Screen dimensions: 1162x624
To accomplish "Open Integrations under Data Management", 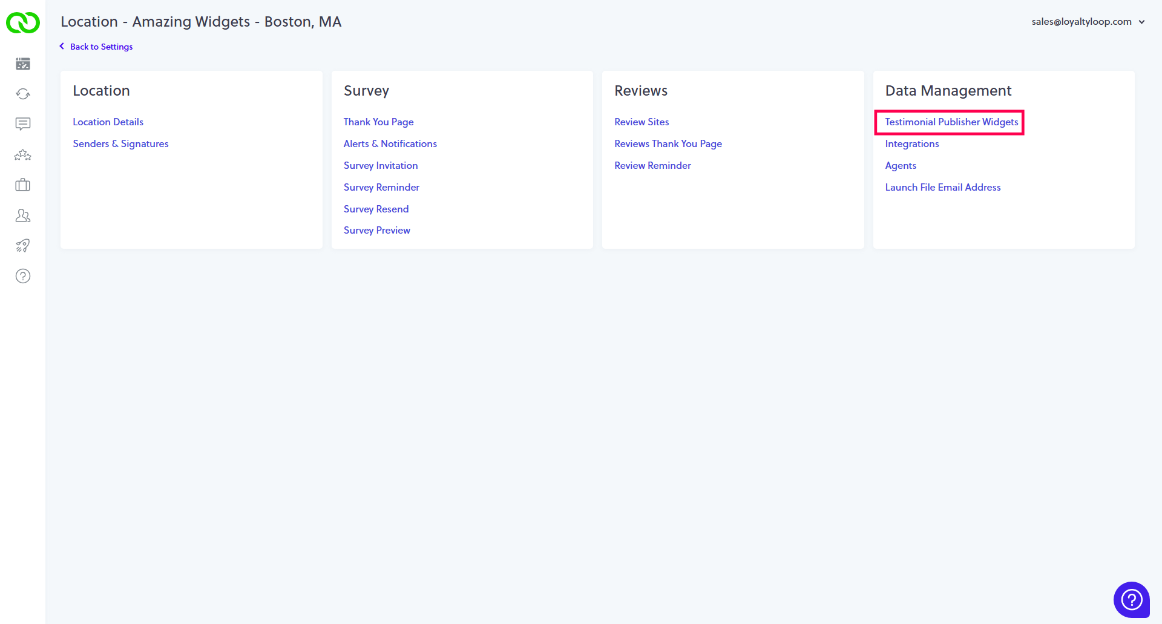I will [912, 144].
